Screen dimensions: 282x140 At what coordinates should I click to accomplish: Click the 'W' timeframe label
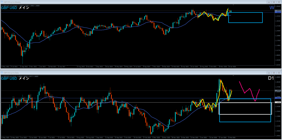272,8
